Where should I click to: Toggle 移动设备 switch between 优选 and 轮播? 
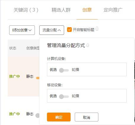click(x=64, y=97)
